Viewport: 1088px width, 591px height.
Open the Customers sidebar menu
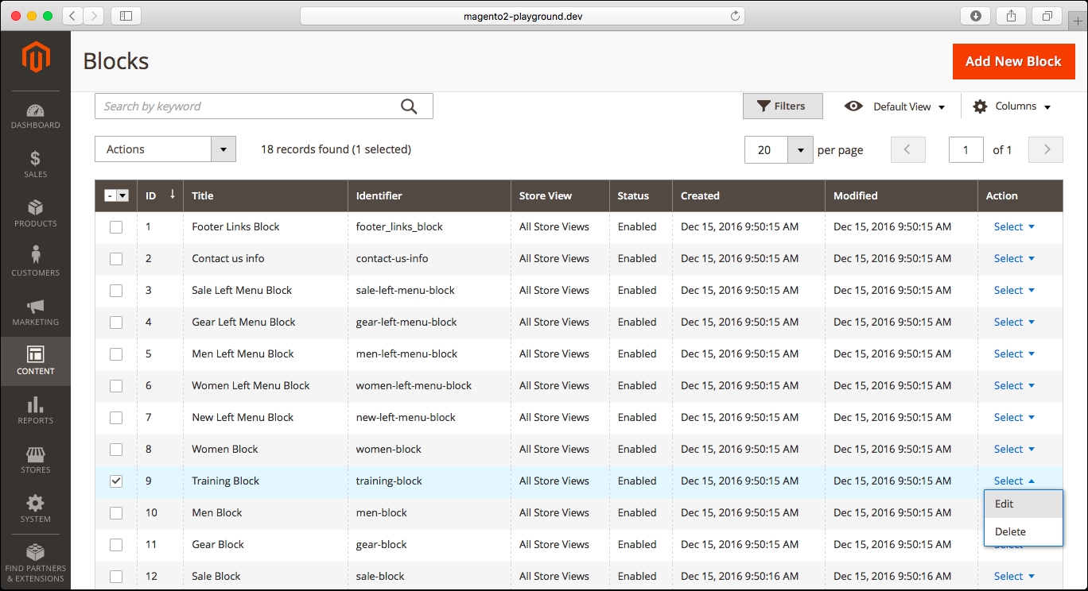click(35, 263)
